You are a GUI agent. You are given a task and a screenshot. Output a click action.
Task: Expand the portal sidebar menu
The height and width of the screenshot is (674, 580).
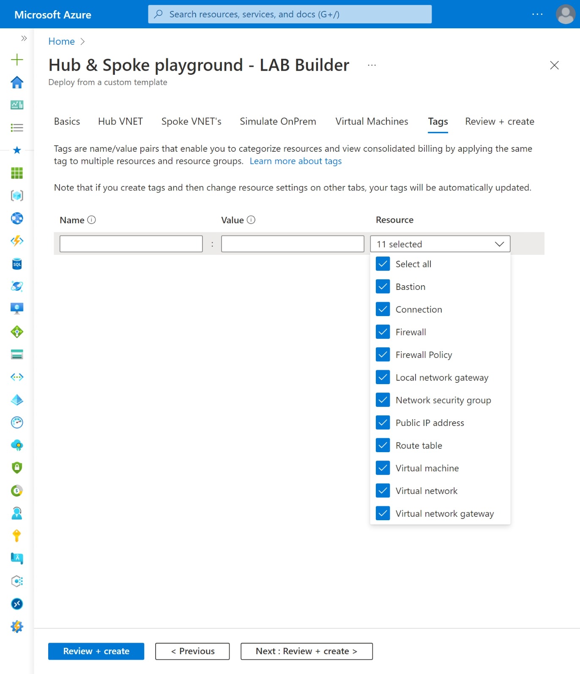coord(24,38)
